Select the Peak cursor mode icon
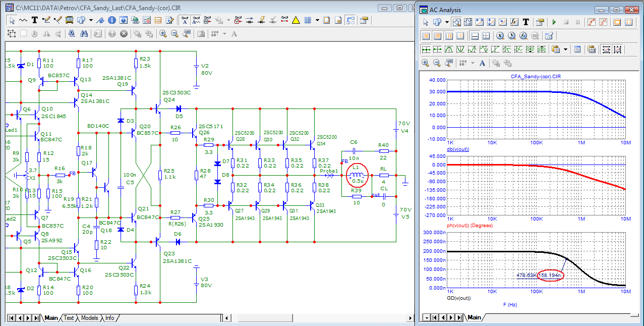Screen dimensions: 644x326 coord(449,49)
